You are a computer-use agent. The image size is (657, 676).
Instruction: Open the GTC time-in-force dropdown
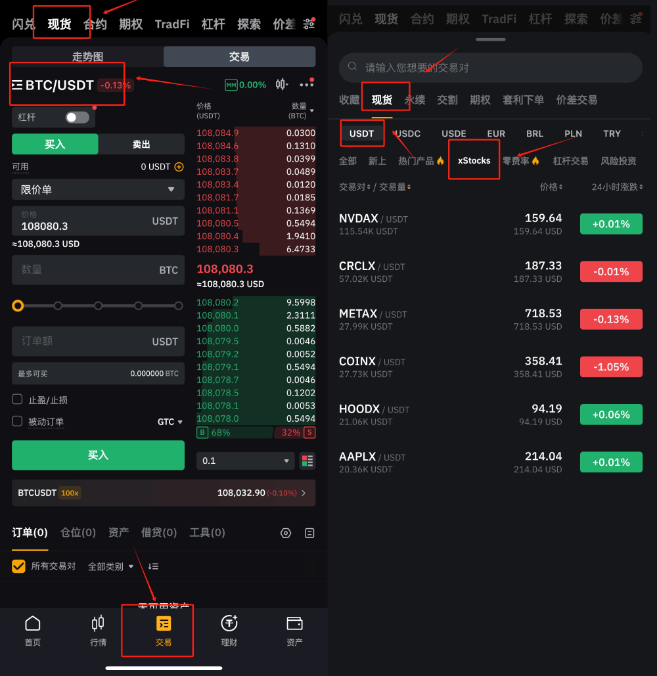point(170,422)
